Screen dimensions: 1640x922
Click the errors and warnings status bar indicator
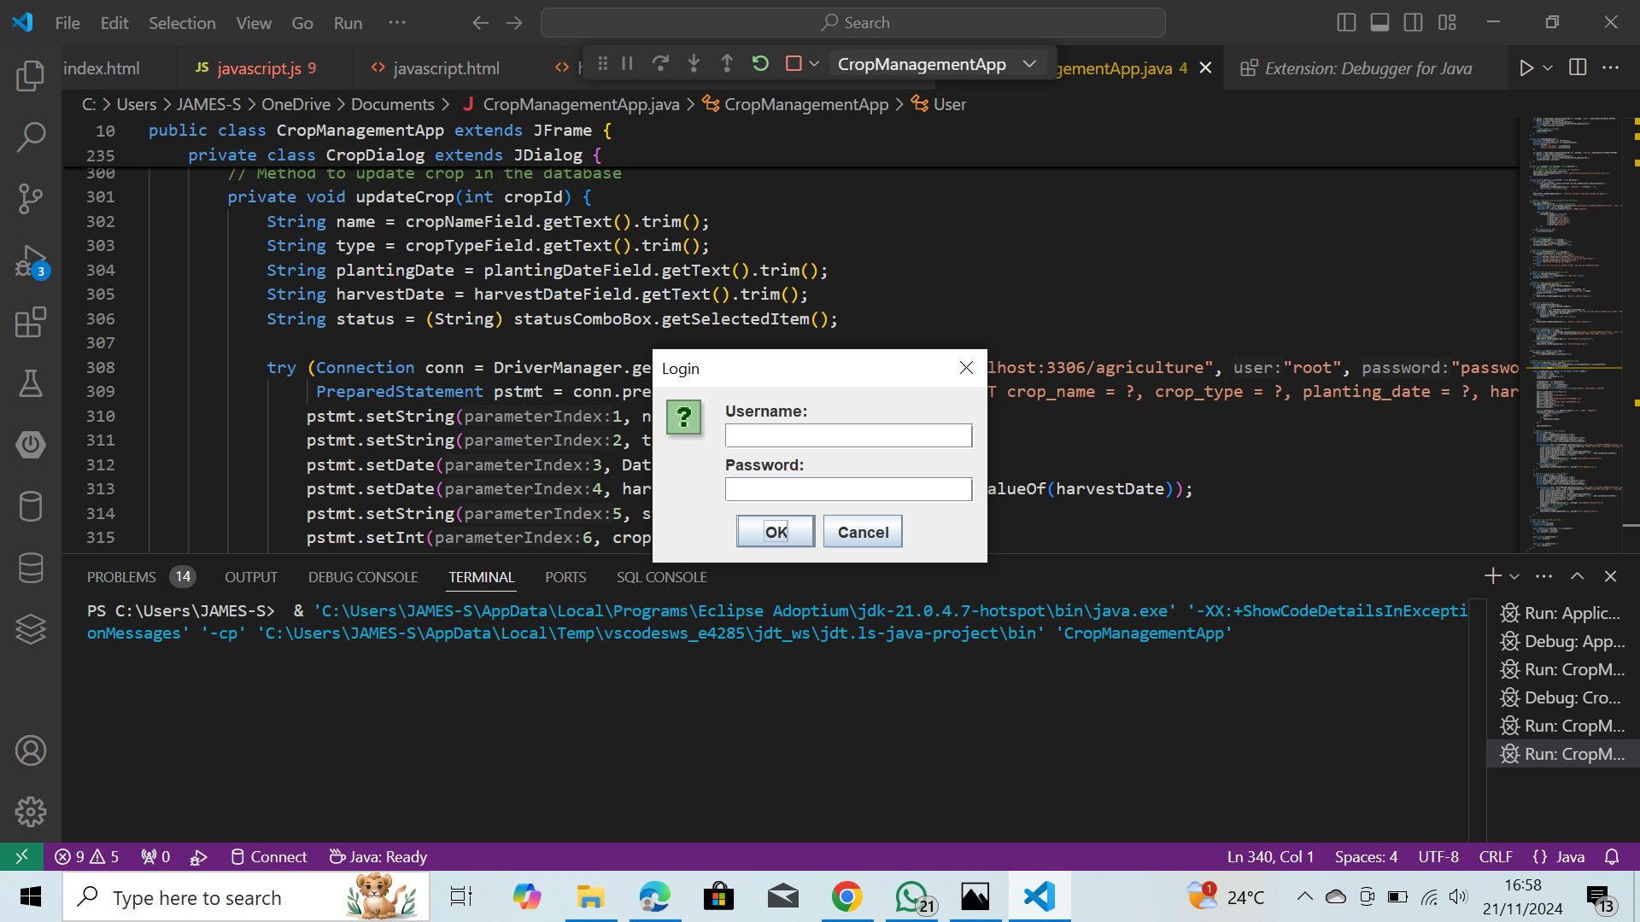(85, 856)
